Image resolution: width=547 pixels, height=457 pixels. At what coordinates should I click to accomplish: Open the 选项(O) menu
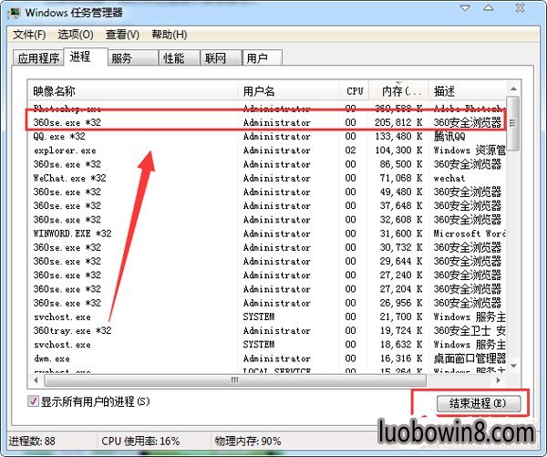75,35
